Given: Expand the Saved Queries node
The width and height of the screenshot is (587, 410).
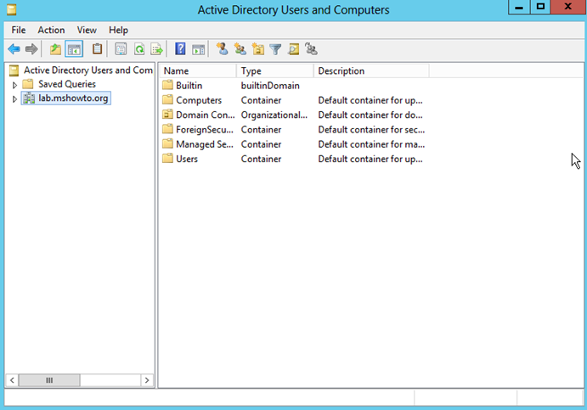Looking at the screenshot, I should (14, 85).
